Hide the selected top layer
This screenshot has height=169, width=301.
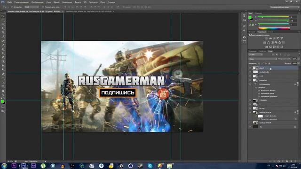[x=250, y=68]
